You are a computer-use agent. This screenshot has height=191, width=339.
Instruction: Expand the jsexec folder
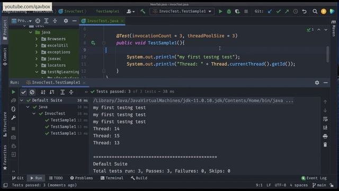tap(37, 59)
